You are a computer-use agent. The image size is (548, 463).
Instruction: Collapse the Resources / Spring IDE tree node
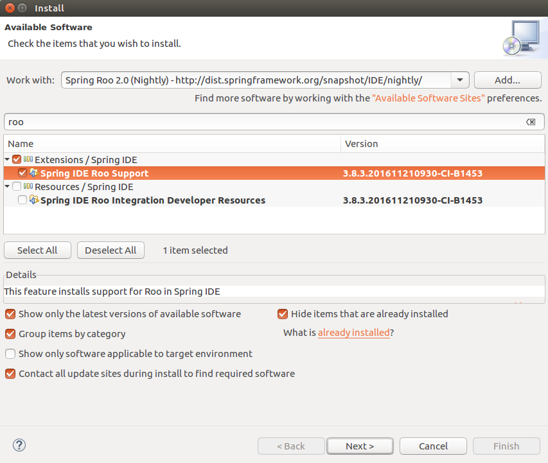point(7,187)
